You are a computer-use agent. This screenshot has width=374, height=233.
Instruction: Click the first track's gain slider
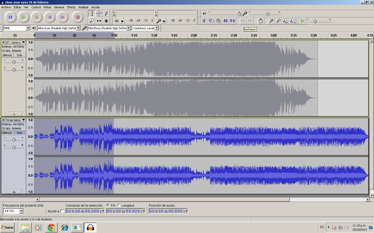(x=14, y=62)
